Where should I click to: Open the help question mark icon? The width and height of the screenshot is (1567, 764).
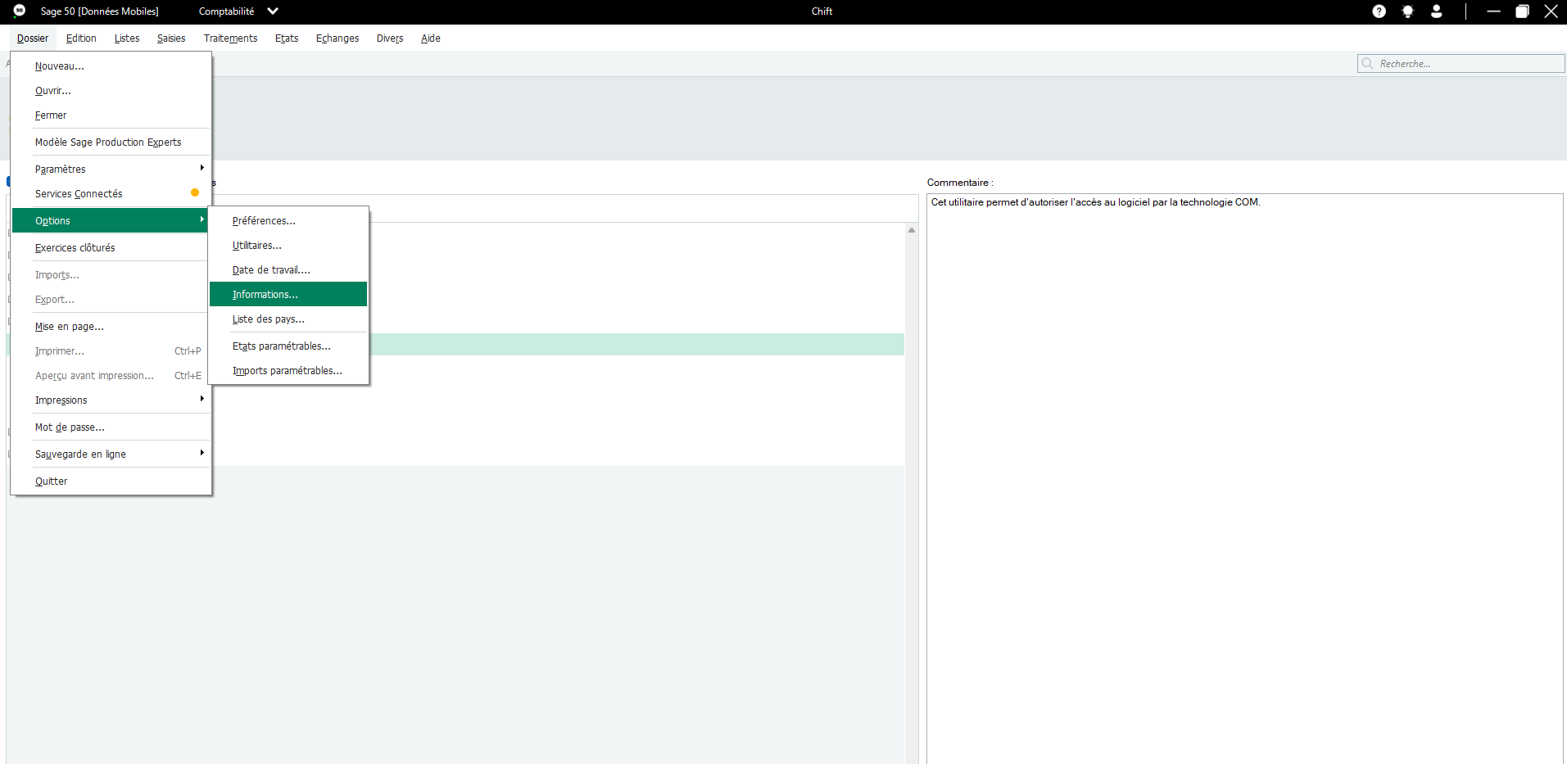point(1379,11)
